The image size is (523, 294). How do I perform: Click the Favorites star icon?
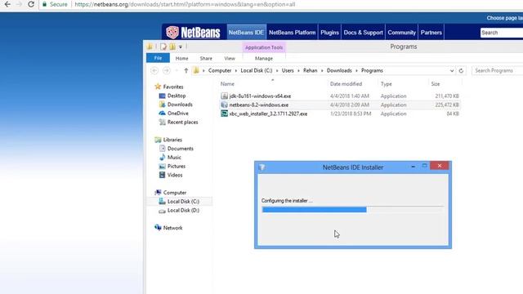[x=158, y=87]
